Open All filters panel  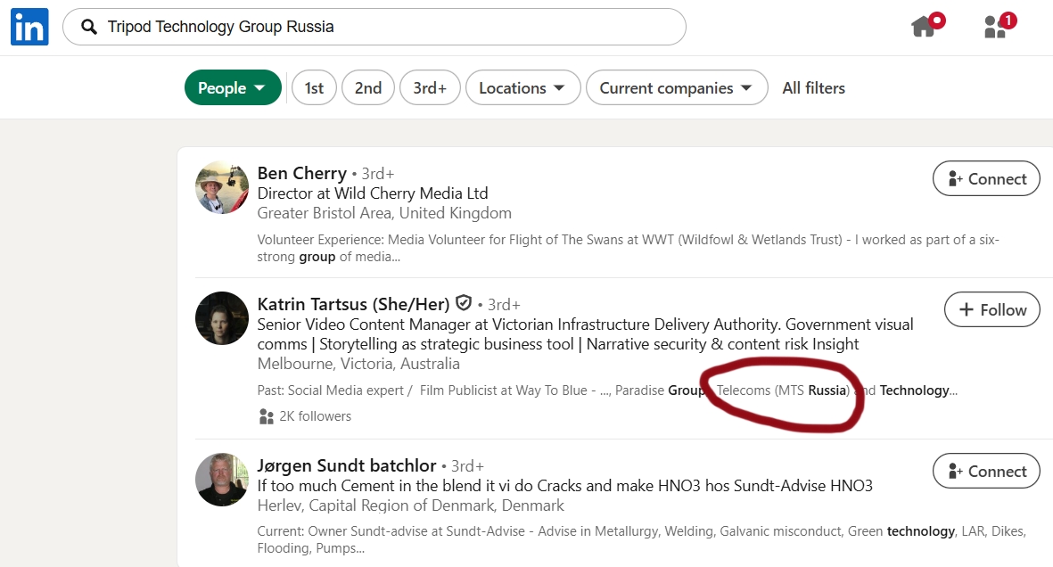point(813,88)
